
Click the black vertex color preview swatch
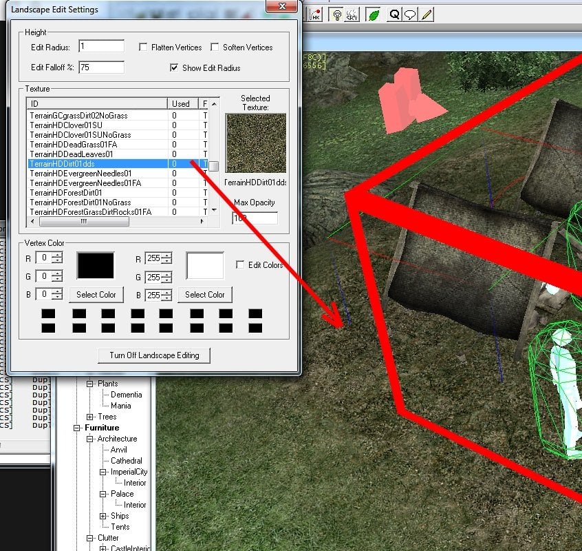(x=96, y=266)
